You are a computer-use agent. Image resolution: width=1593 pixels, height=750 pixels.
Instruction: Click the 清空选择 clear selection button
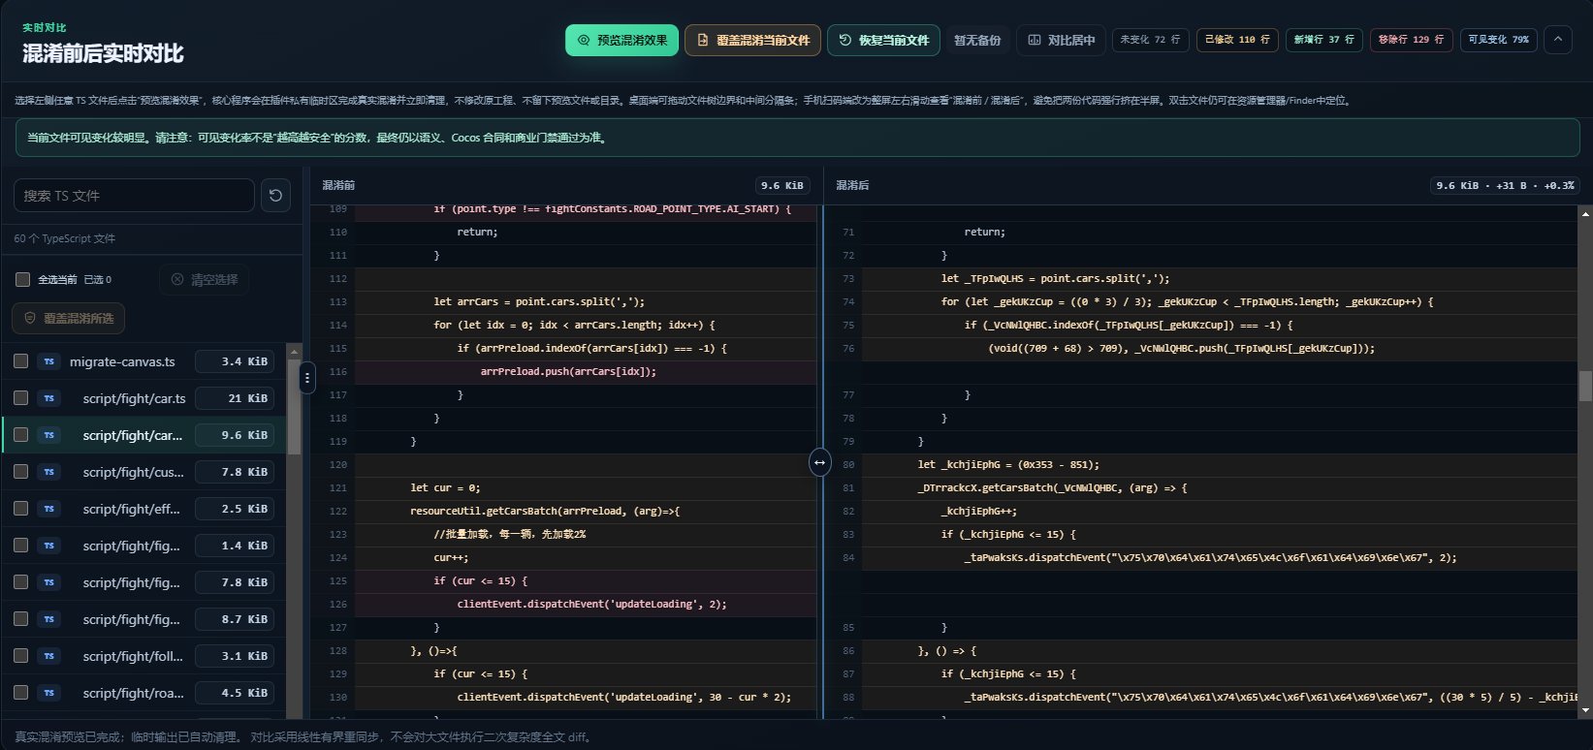204,279
